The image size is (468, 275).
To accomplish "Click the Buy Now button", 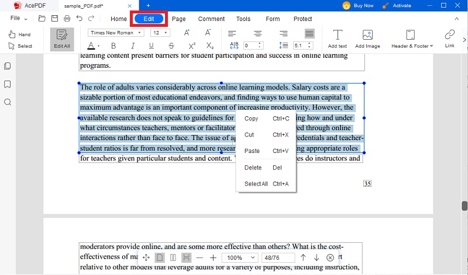I will [x=358, y=5].
